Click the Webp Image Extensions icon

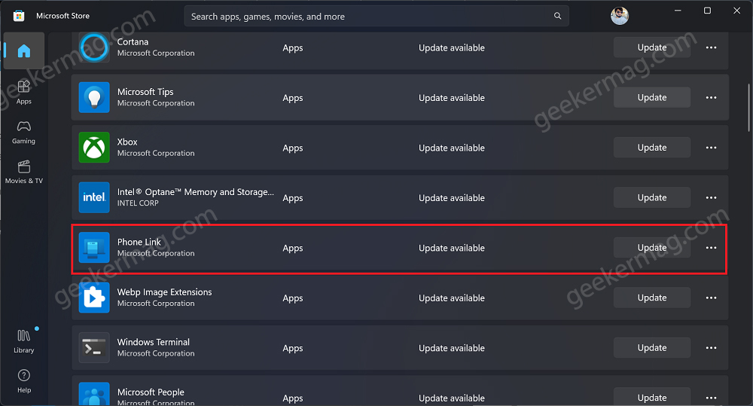tap(94, 298)
